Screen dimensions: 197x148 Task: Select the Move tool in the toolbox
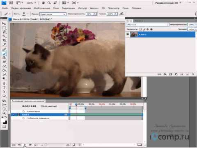pos(4,23)
